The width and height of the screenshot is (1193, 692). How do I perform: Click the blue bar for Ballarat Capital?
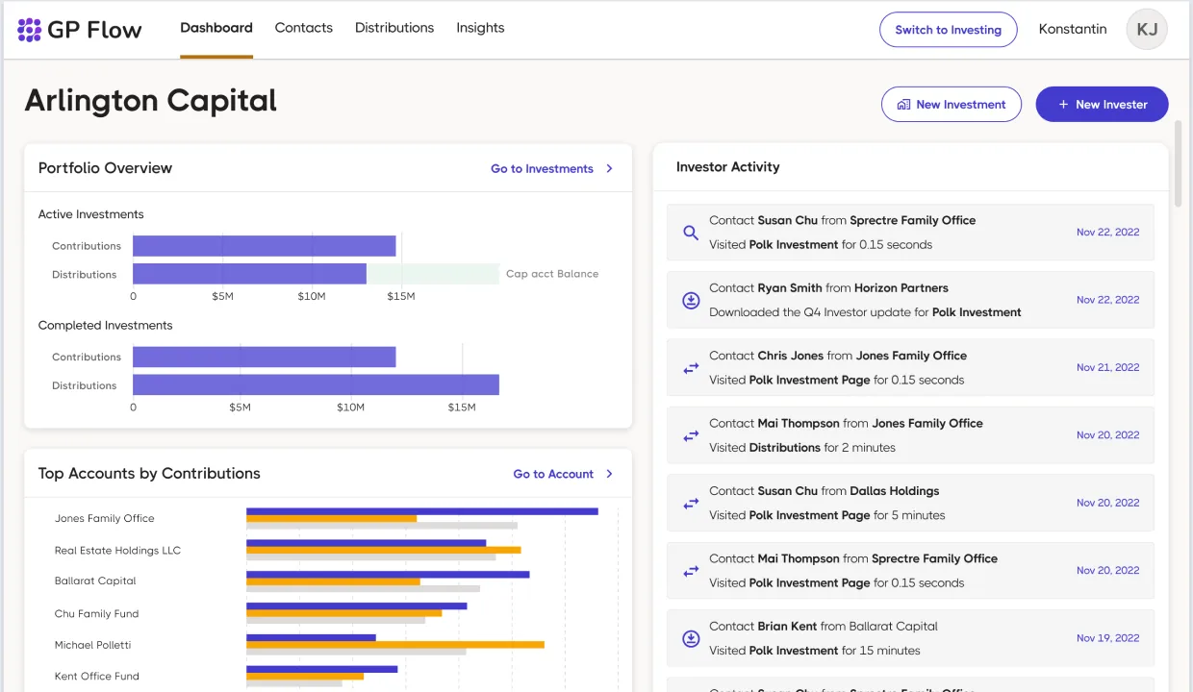[388, 574]
